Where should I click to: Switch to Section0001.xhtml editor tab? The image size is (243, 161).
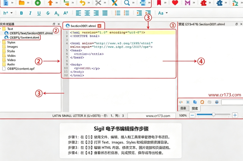(x=84, y=26)
